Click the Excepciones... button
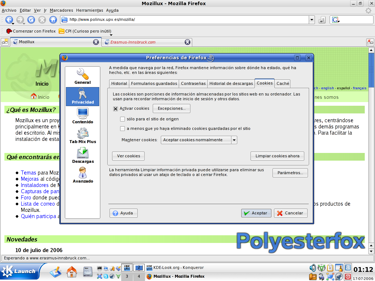The width and height of the screenshot is (375, 281). click(x=171, y=108)
